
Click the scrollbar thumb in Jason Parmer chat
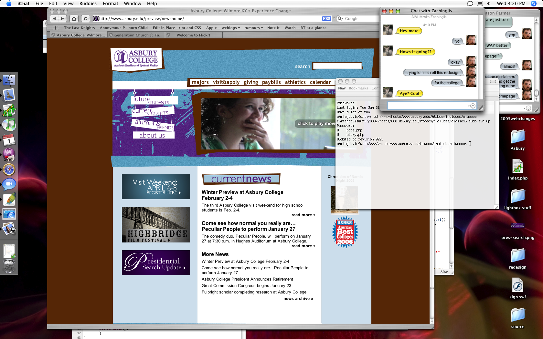click(537, 93)
